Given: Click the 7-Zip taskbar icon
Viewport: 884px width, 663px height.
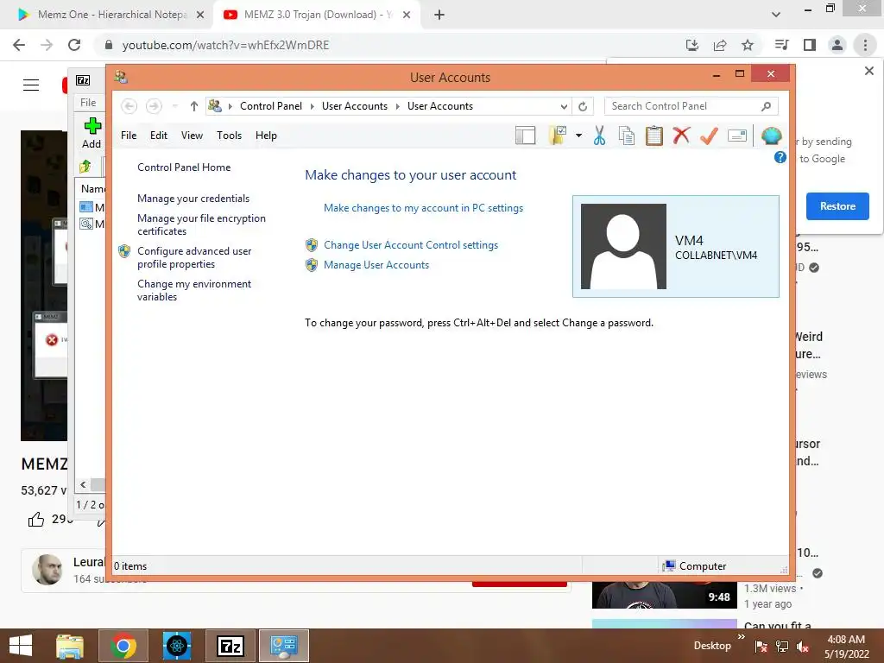Looking at the screenshot, I should pos(230,646).
